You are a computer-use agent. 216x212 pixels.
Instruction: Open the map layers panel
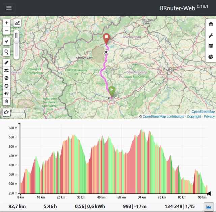pos(211,24)
